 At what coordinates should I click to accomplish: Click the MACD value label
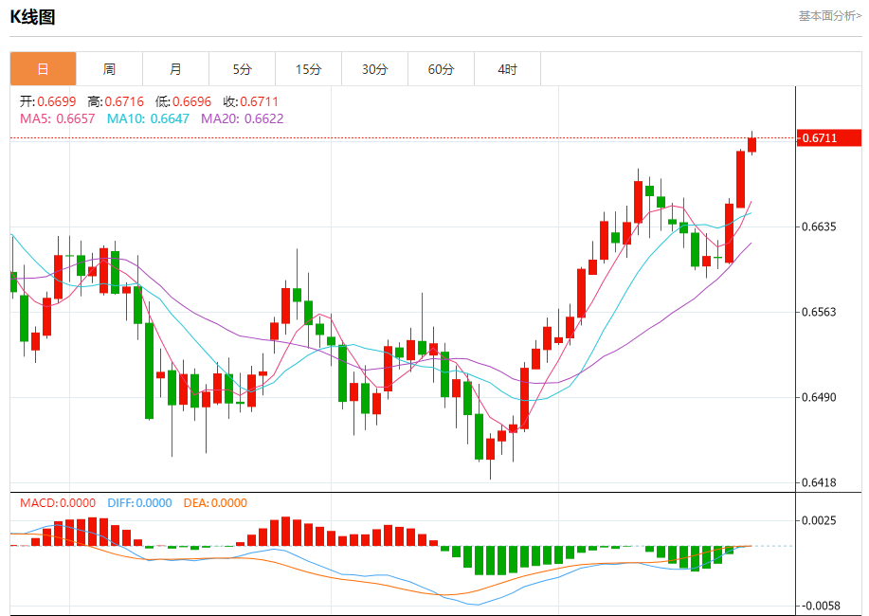pyautogui.click(x=58, y=503)
